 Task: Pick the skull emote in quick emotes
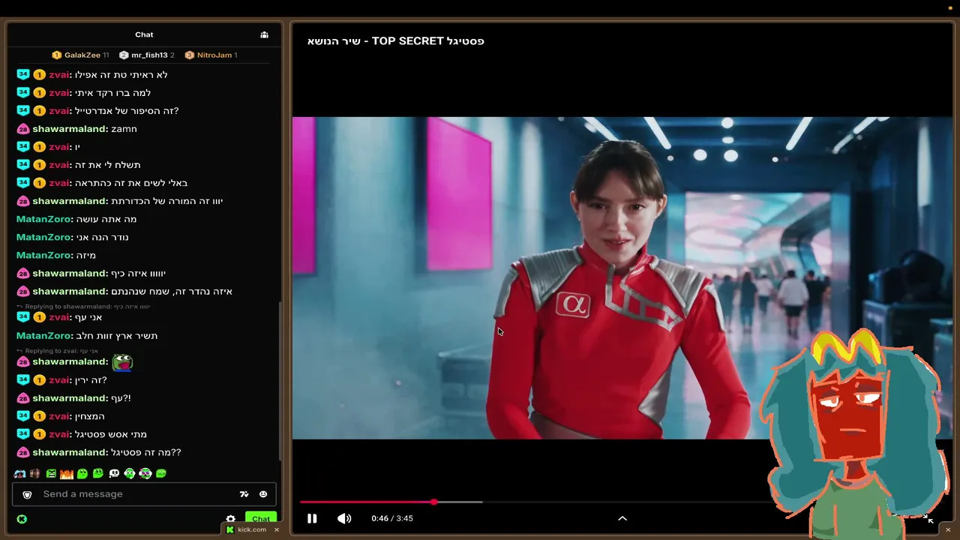click(114, 473)
